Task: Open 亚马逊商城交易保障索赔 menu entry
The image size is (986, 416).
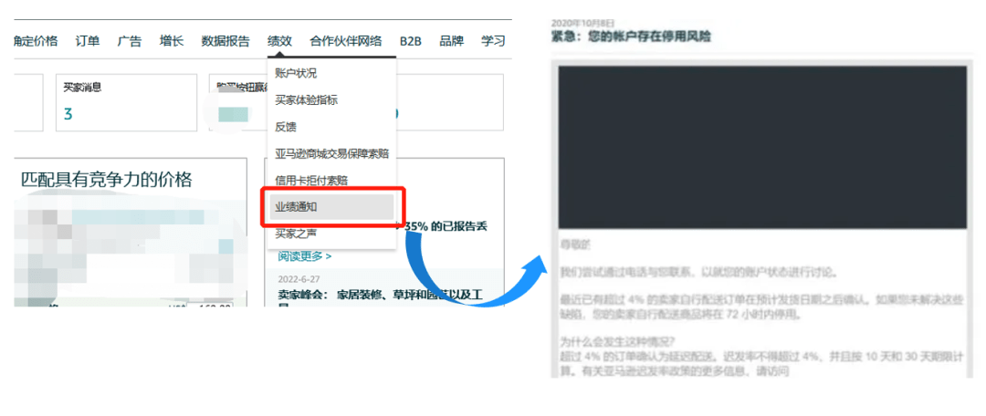Action: click(x=331, y=153)
